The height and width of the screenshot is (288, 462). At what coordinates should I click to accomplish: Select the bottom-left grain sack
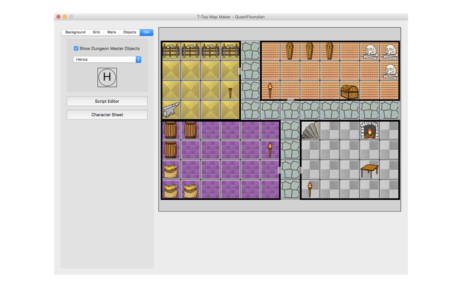coord(171,192)
